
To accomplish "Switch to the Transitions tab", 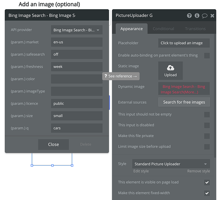I will click(x=195, y=29).
